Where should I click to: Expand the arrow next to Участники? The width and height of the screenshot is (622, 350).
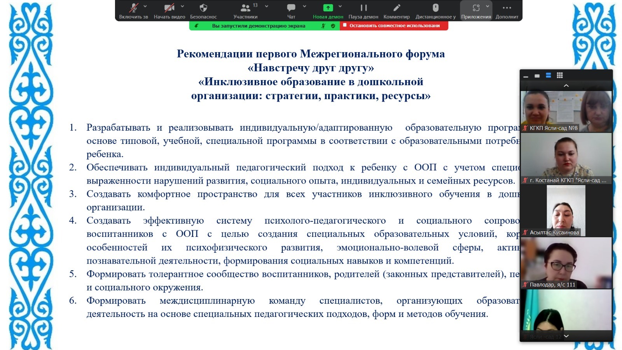click(x=267, y=6)
